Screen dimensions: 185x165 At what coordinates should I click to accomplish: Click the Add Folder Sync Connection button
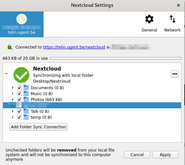(x=38, y=127)
